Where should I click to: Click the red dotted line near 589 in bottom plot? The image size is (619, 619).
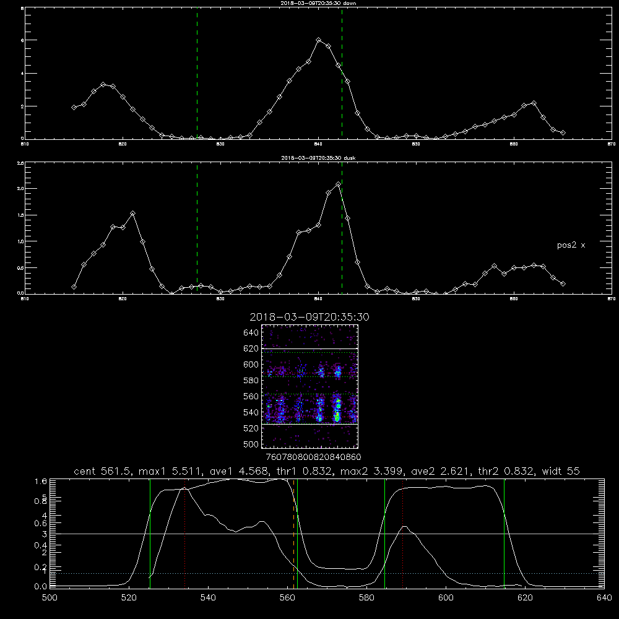point(403,534)
